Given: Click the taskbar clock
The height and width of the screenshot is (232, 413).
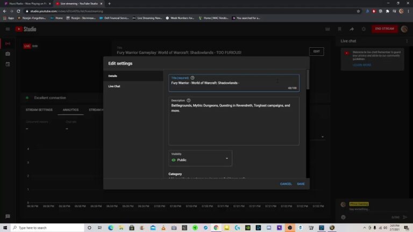Looking at the screenshot, I should pyautogui.click(x=394, y=228).
